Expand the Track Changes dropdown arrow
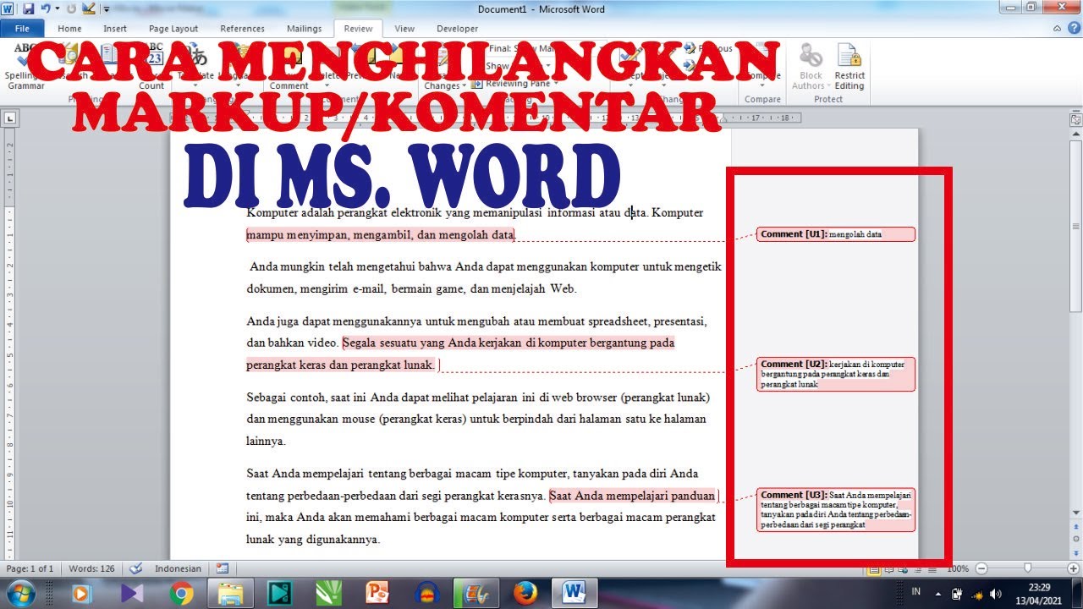The width and height of the screenshot is (1083, 609). click(x=464, y=86)
